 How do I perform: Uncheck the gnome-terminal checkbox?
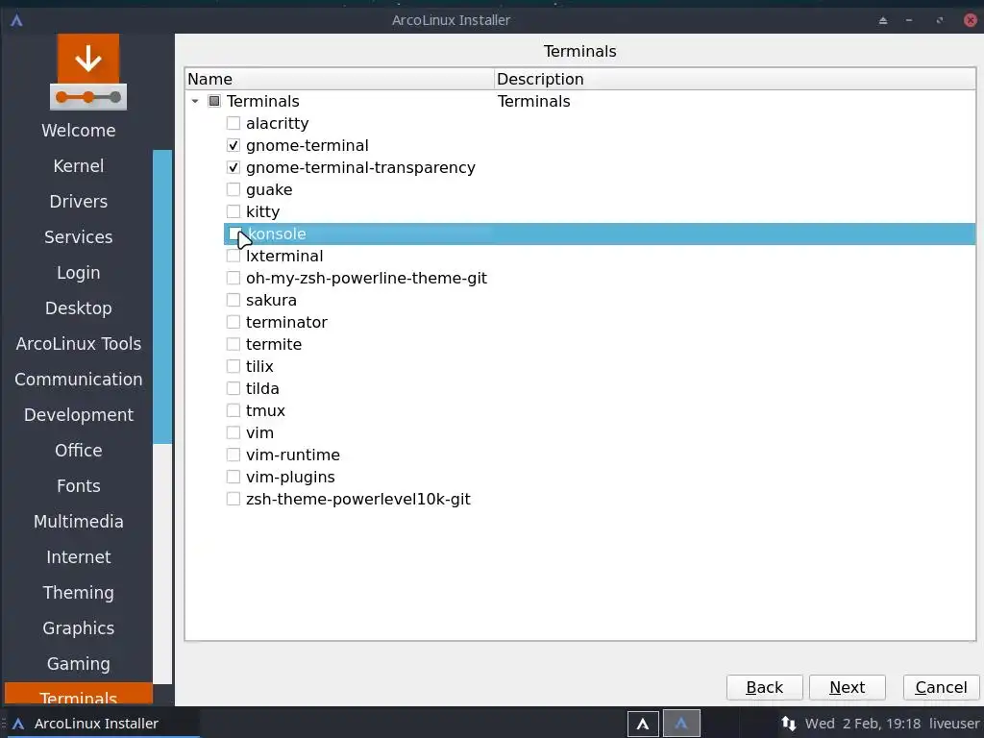pos(234,146)
